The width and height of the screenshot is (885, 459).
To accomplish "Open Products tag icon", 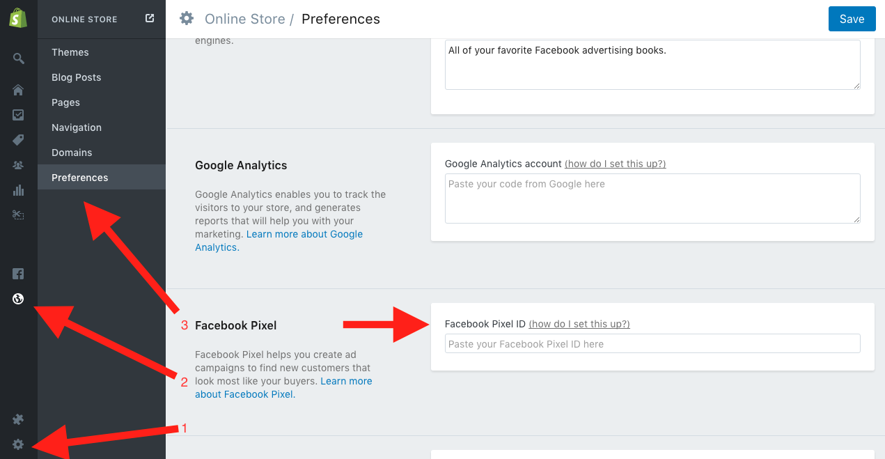I will pos(19,140).
